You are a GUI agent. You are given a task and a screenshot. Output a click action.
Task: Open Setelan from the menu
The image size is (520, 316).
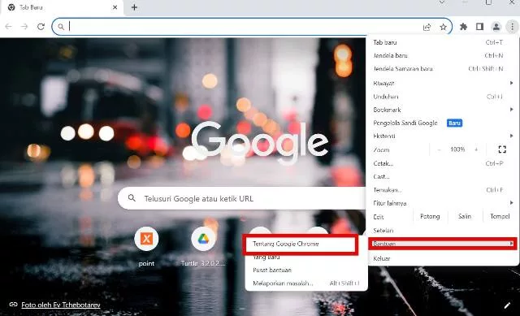click(x=442, y=231)
